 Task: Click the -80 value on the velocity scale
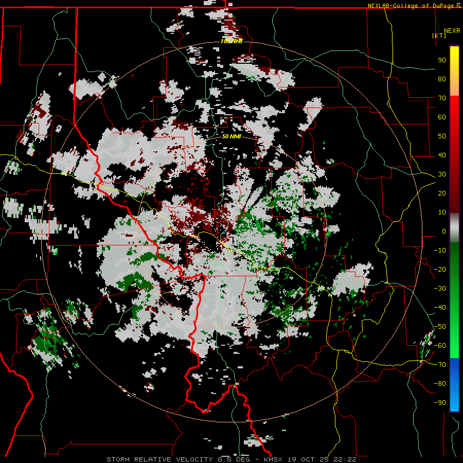[x=440, y=384]
